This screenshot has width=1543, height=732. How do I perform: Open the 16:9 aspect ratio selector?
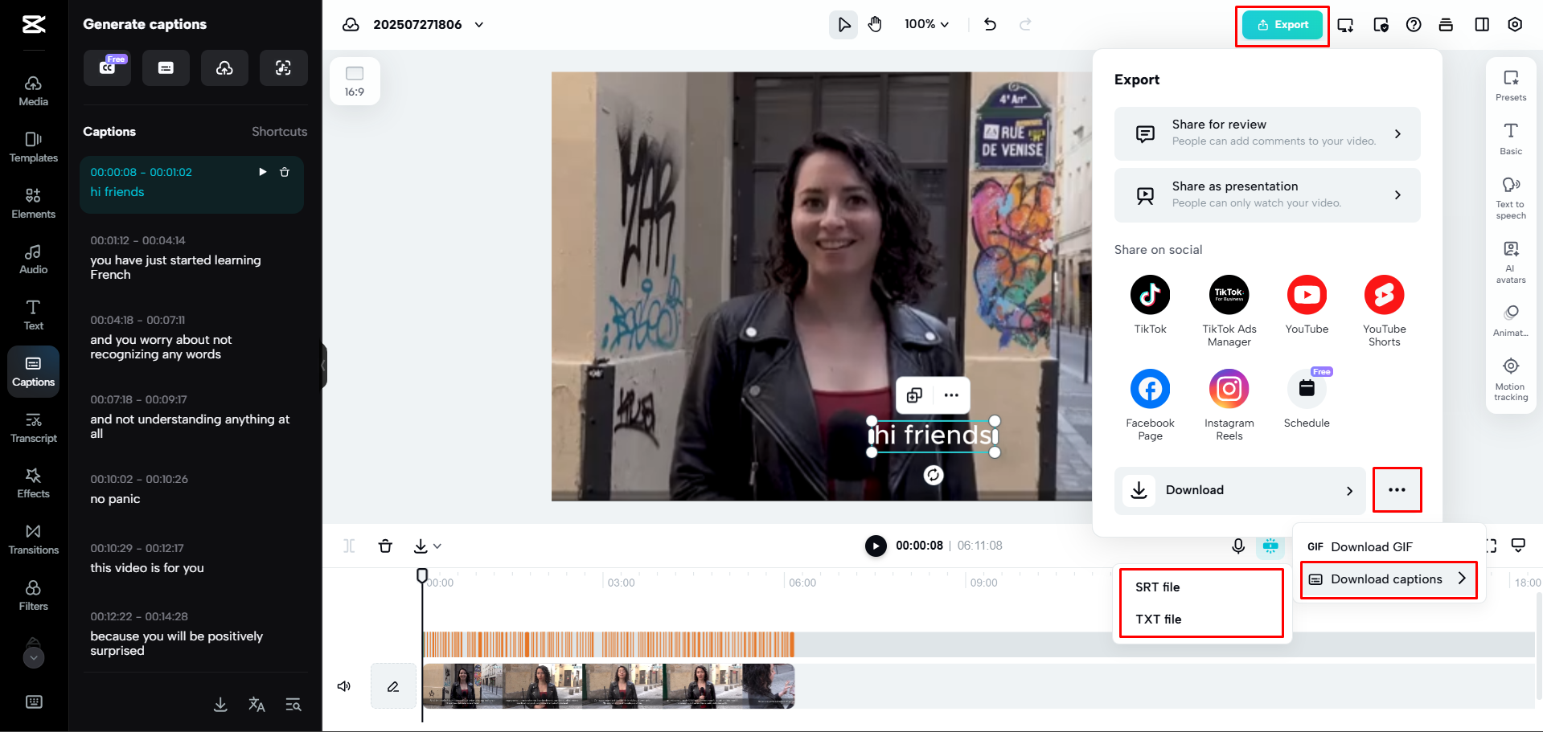tap(355, 81)
